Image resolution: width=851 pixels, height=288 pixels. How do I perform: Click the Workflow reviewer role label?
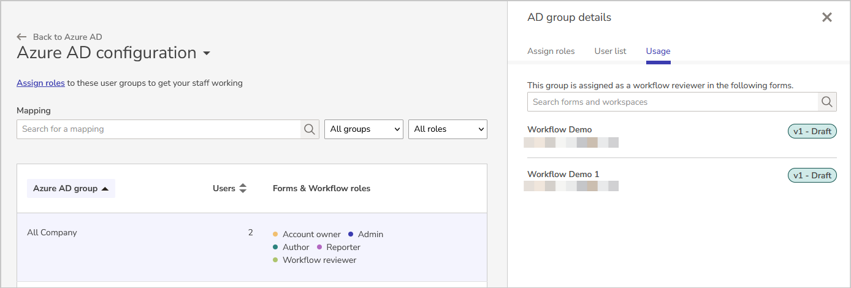319,260
